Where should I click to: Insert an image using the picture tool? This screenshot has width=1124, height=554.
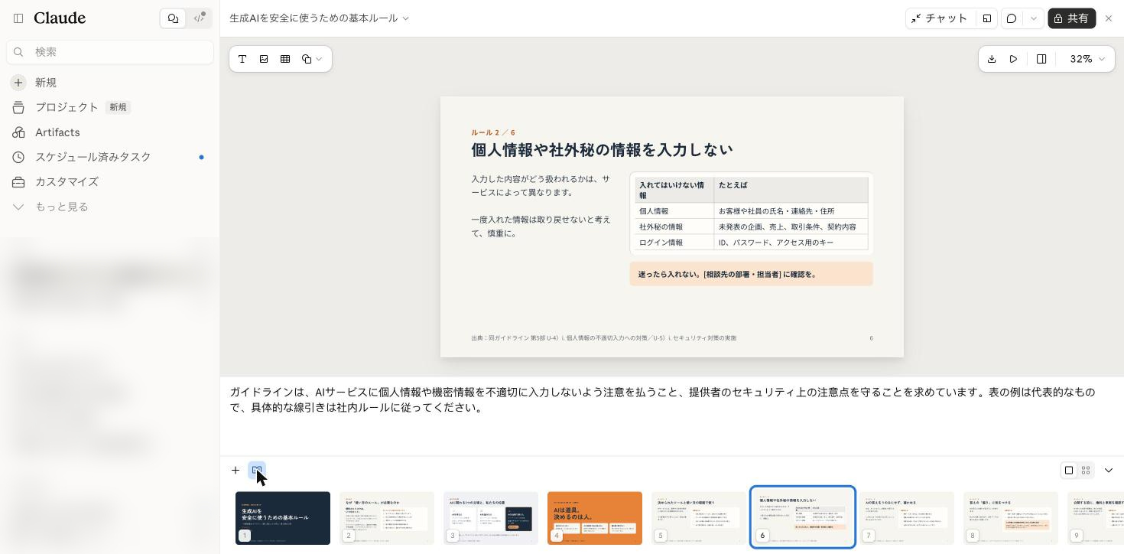(264, 59)
